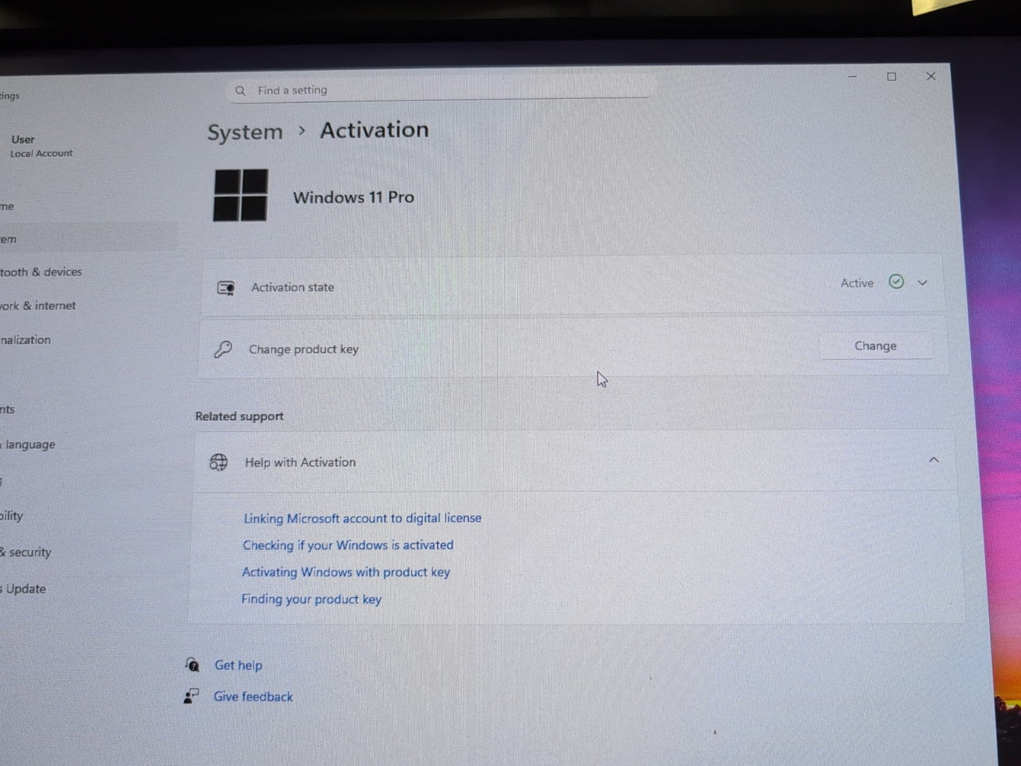The image size is (1021, 766).
Task: Click the product key icon
Action: (x=223, y=349)
